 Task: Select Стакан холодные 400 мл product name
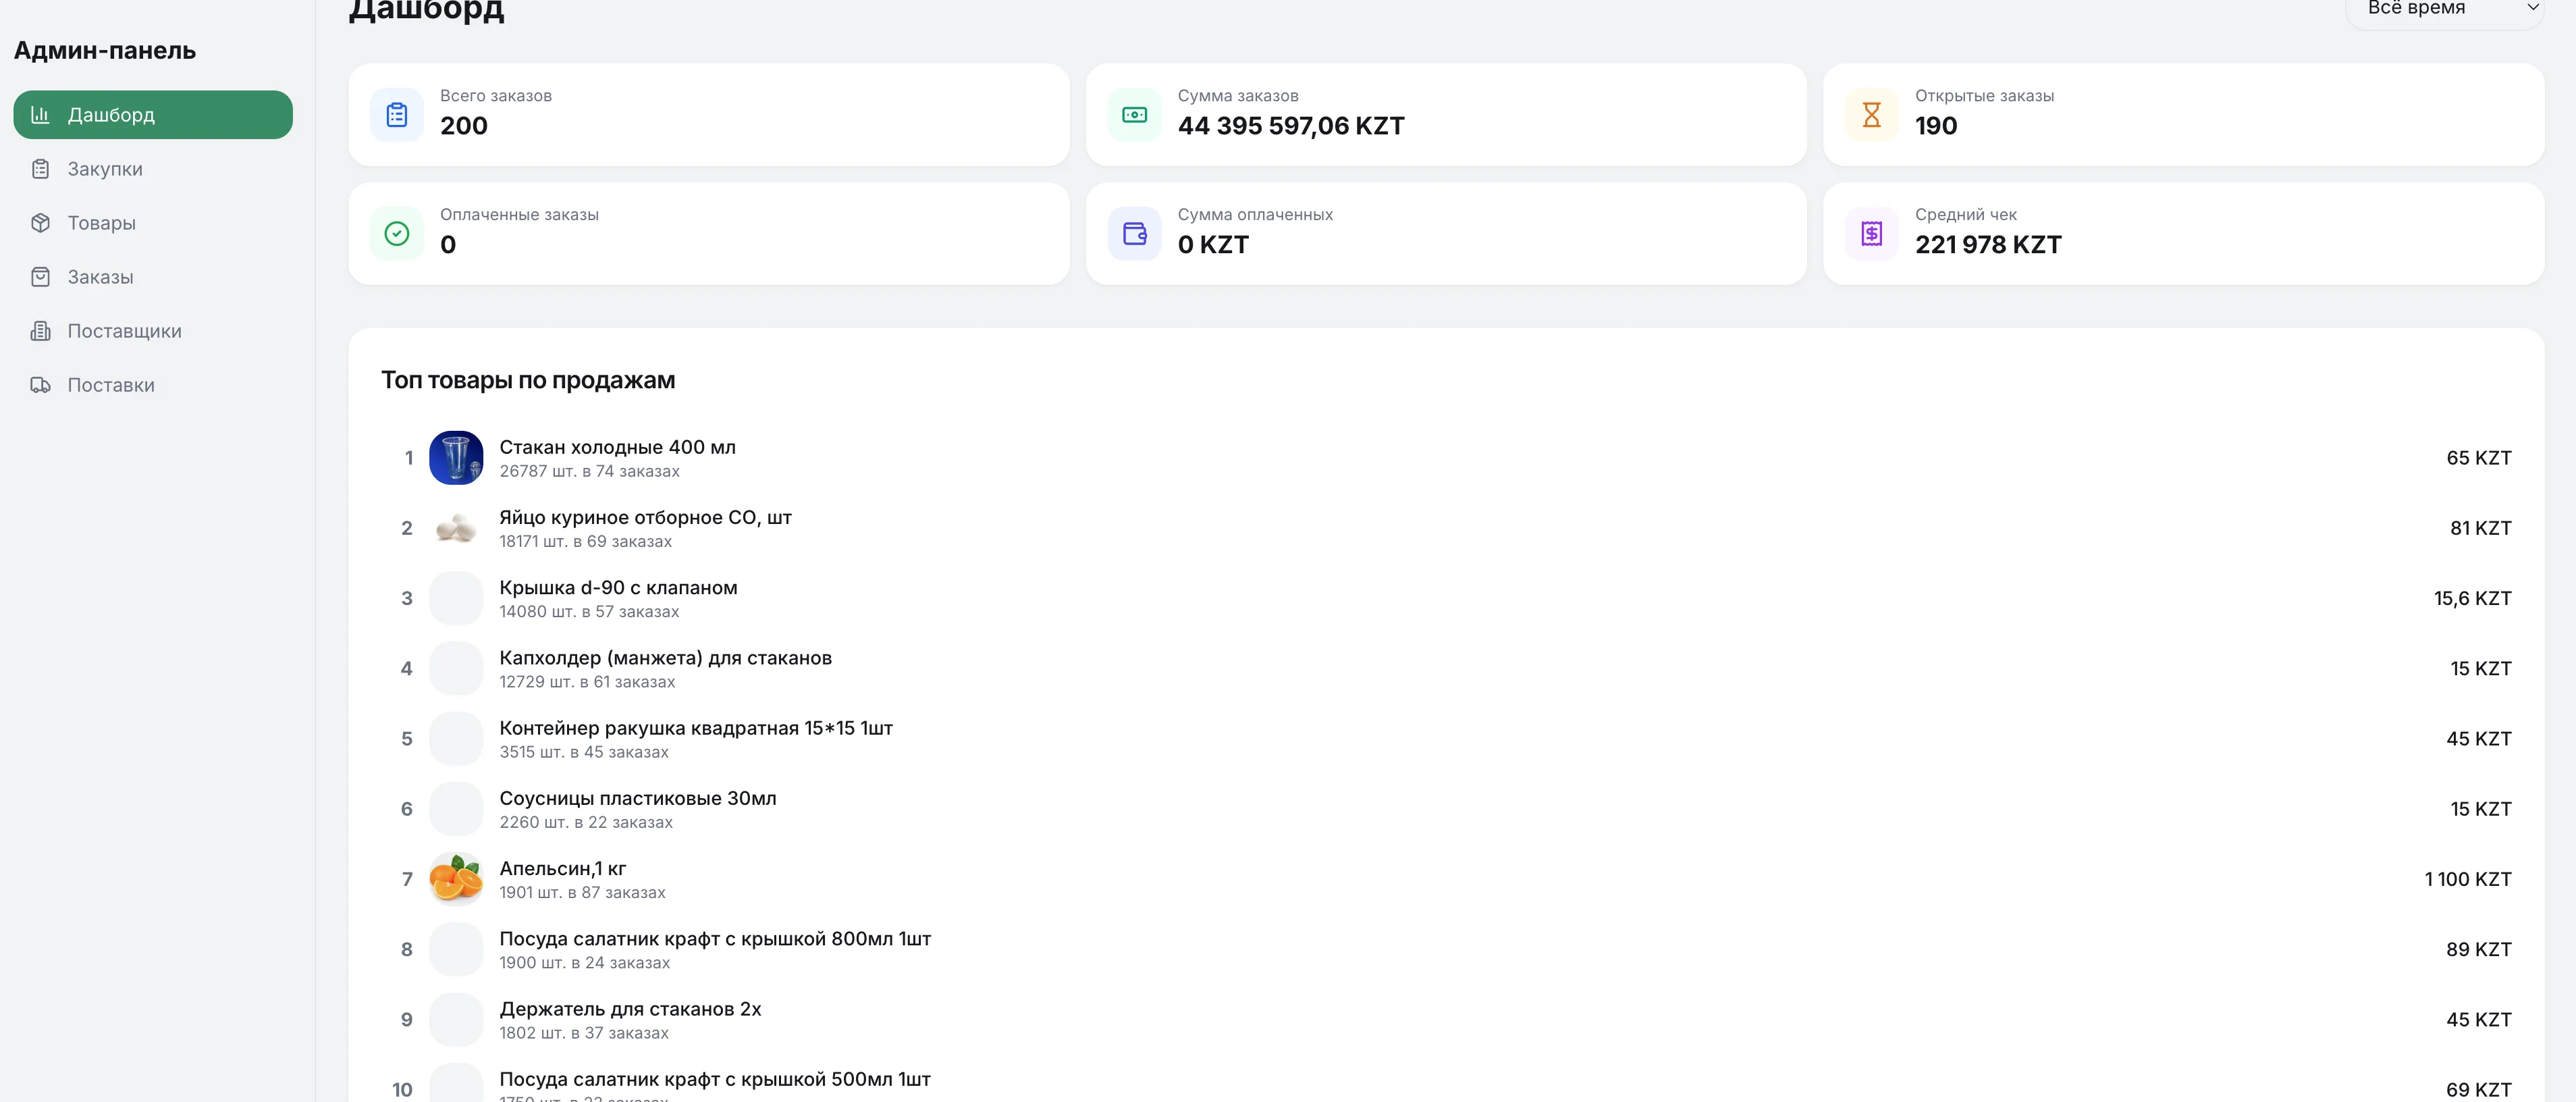point(617,447)
